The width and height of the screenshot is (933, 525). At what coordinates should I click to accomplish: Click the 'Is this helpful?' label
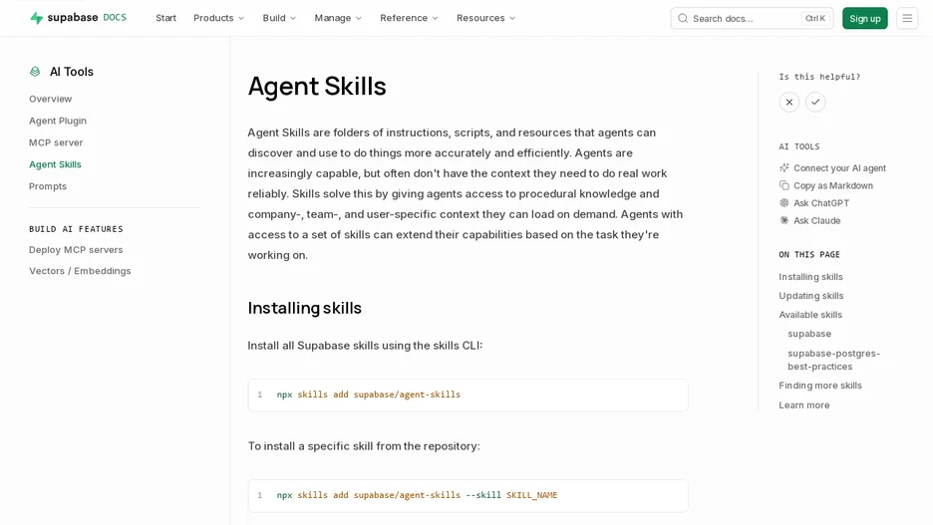pyautogui.click(x=819, y=77)
